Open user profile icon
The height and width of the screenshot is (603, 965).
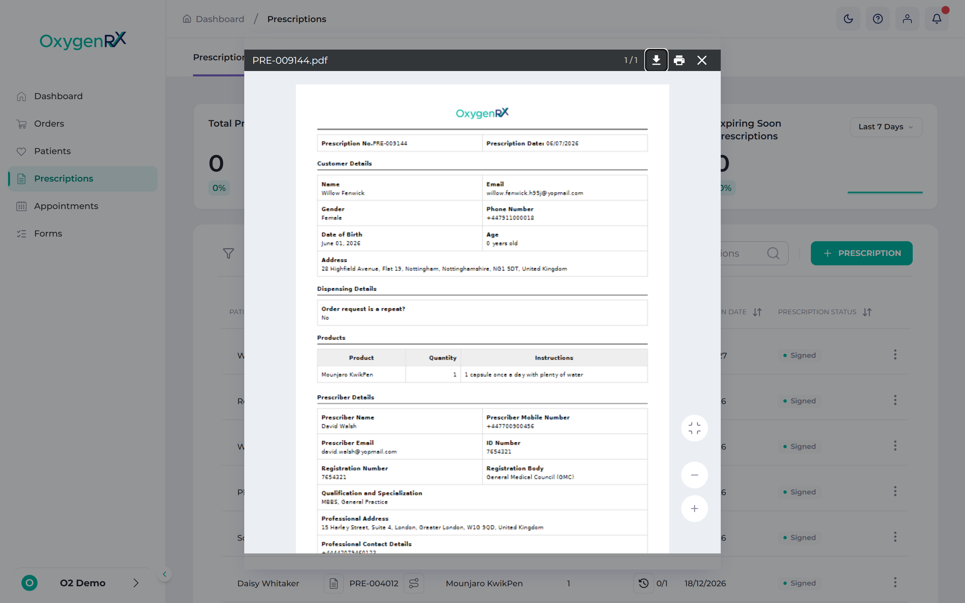(907, 19)
